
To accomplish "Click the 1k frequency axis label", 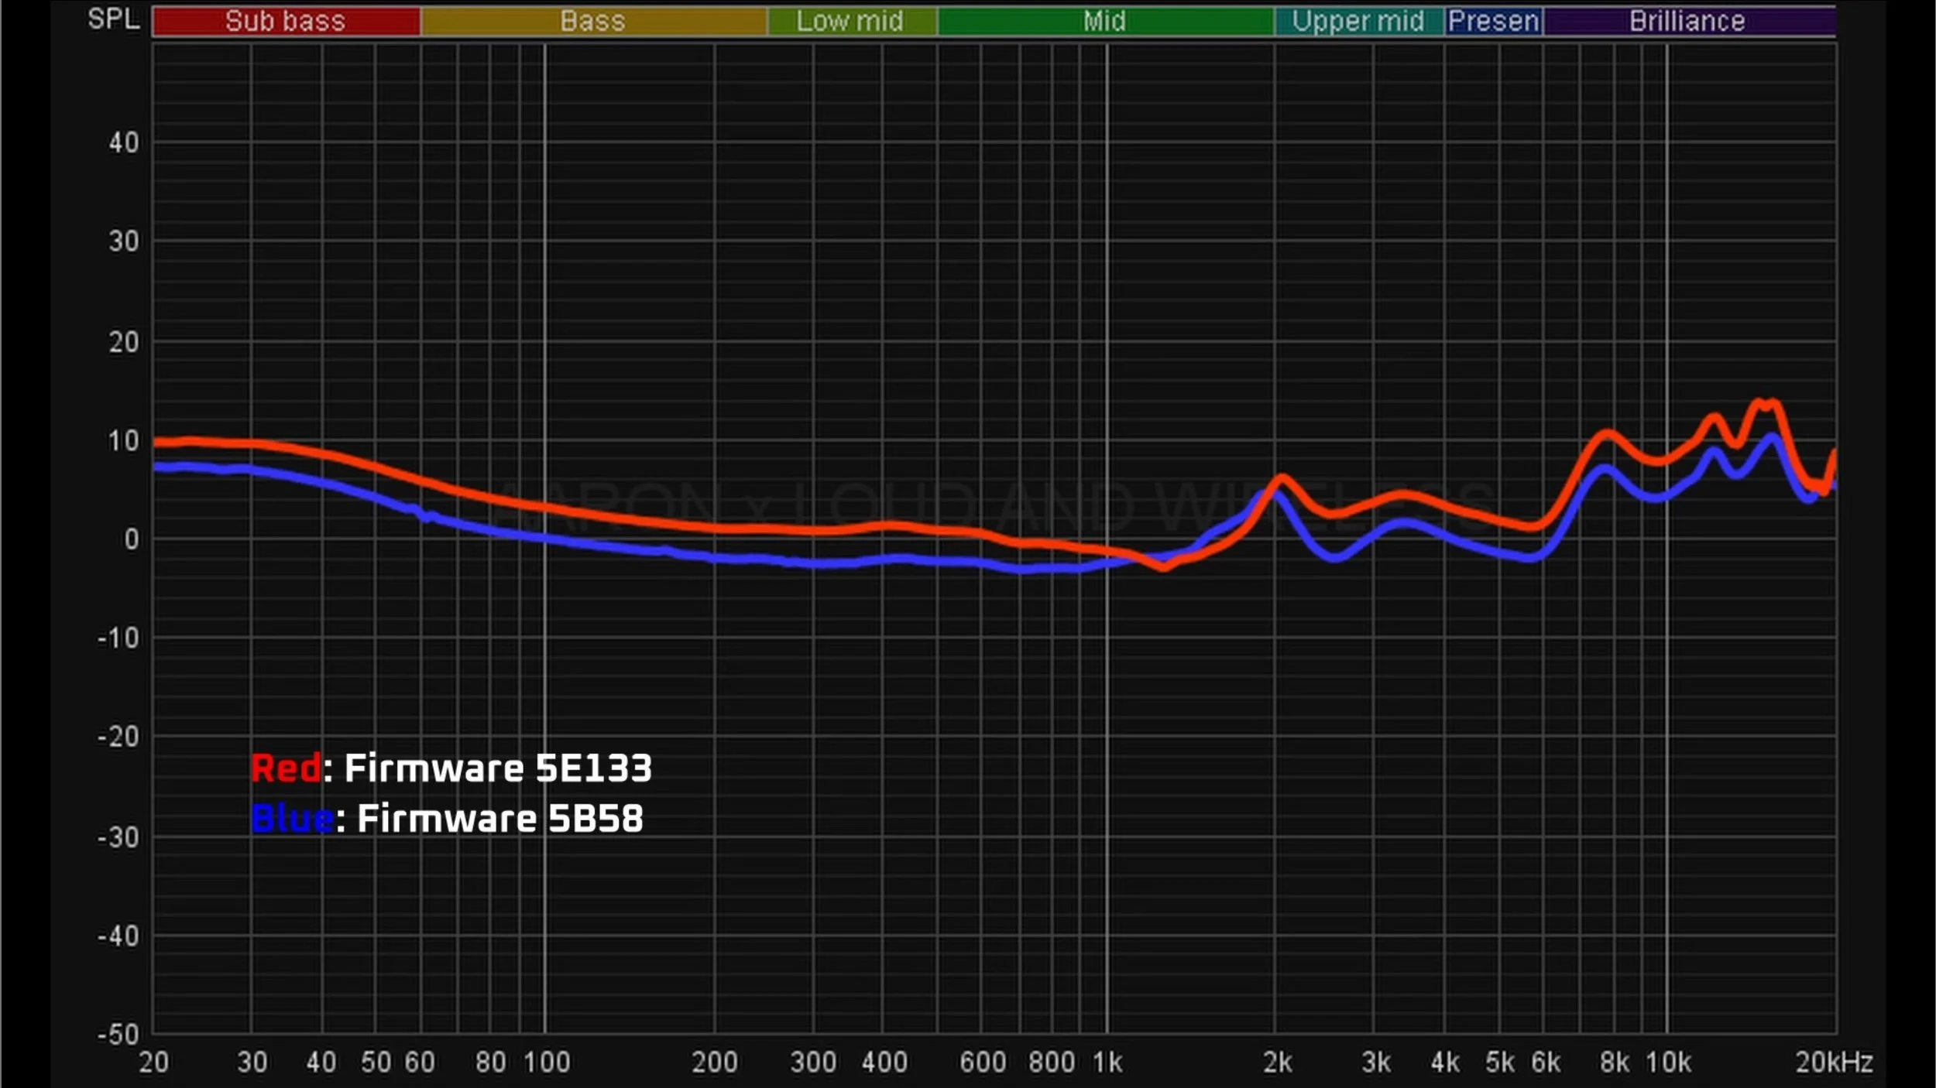I will [1107, 1062].
